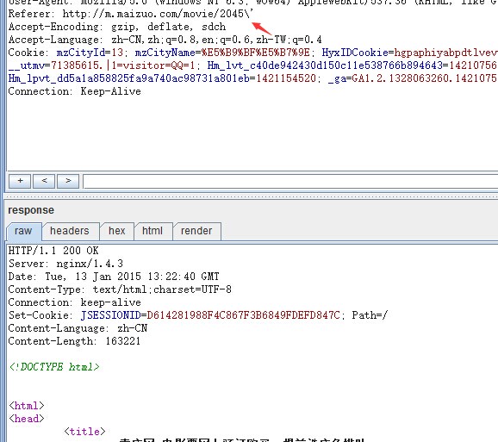498x442 pixels.
Task: Click the opening html tag
Action: 27,406
